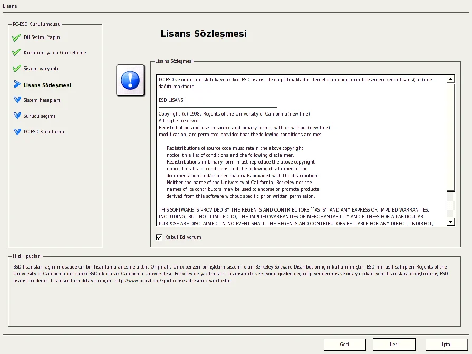
Task: Select Kurulum ya da Güncelleme step label
Action: (55, 52)
